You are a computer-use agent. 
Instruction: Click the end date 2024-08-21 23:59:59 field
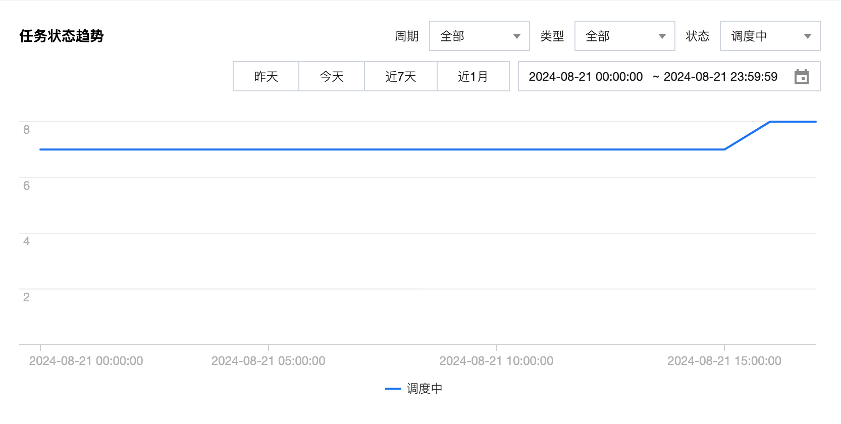[720, 77]
